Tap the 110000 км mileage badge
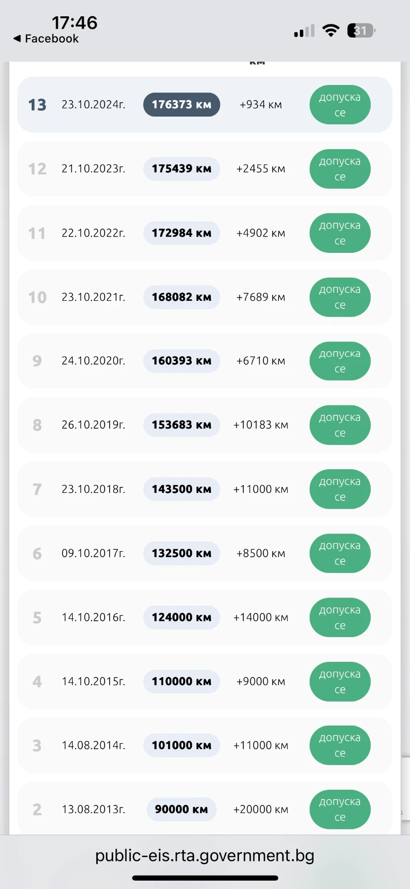 [181, 682]
